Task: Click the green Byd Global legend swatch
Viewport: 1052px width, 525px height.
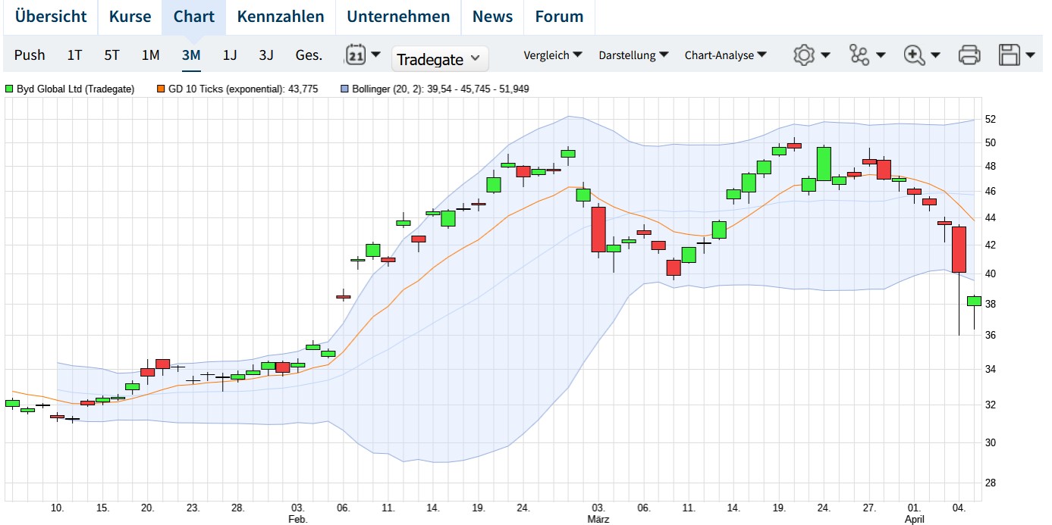Action: (9, 89)
